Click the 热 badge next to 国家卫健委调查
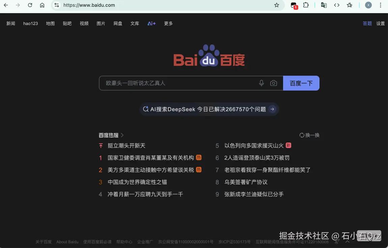This screenshot has height=248, width=388. (199, 157)
